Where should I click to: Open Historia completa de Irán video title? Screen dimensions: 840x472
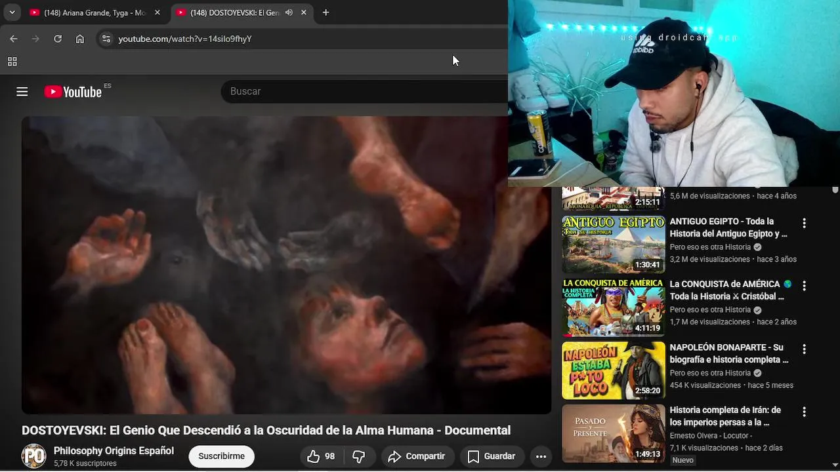pyautogui.click(x=725, y=416)
